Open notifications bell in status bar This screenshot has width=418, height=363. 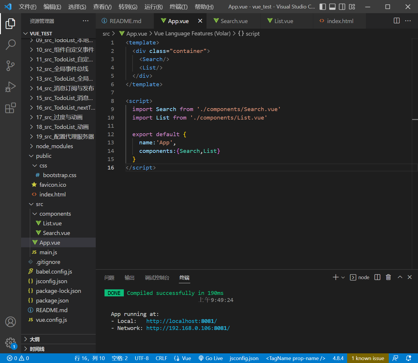(409, 358)
